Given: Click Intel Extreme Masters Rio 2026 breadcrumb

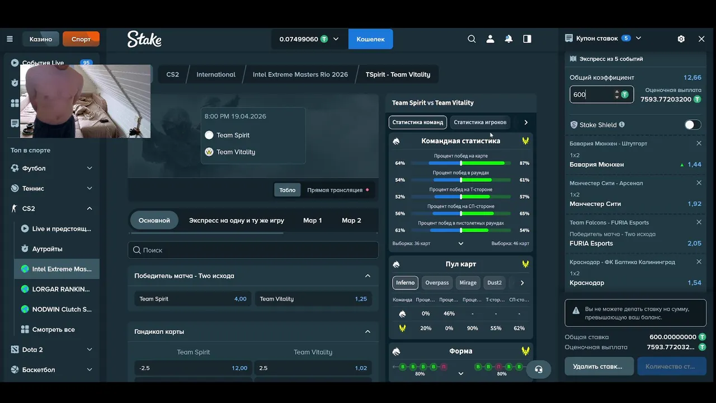Looking at the screenshot, I should tap(300, 74).
